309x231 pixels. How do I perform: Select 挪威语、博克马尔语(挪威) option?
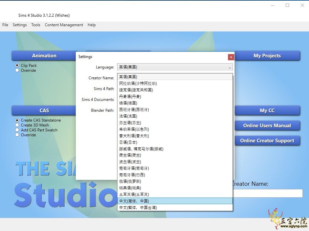[175, 149]
